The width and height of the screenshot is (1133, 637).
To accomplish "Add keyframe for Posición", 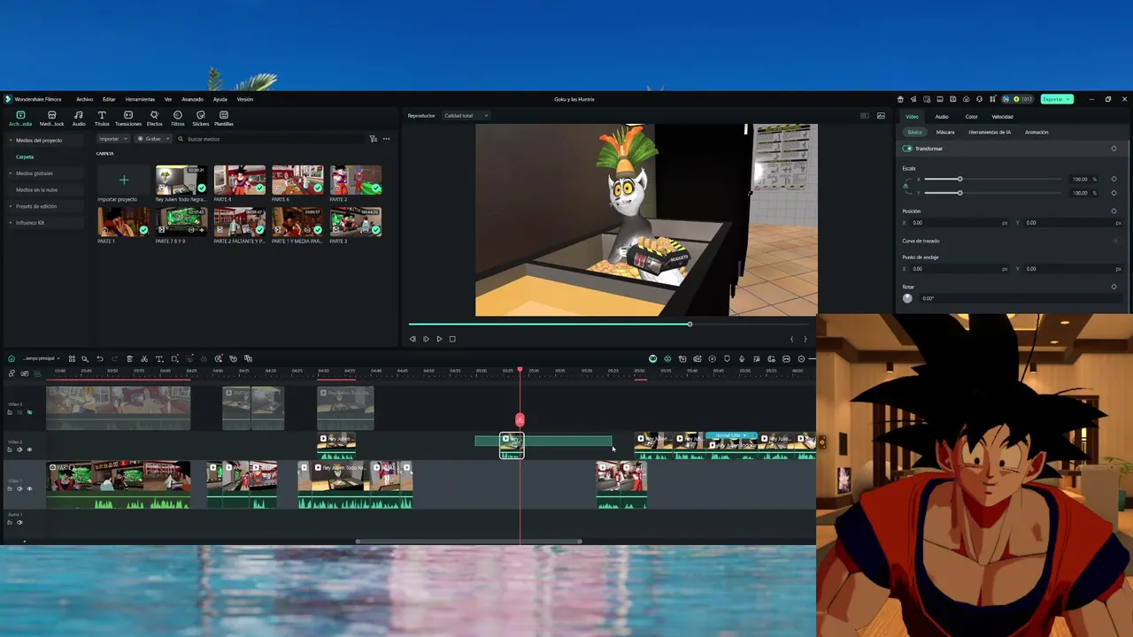I will 1114,211.
